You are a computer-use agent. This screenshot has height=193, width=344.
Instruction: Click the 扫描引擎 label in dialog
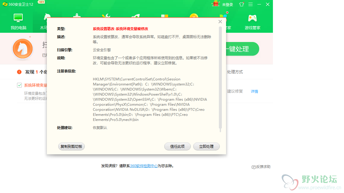click(65, 50)
